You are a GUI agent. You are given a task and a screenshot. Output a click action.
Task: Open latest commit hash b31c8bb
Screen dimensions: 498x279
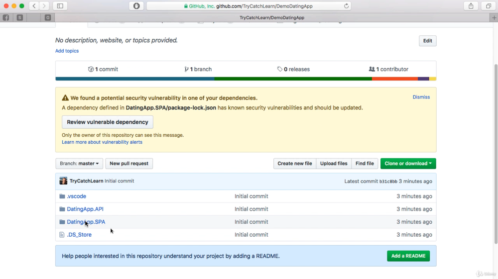click(x=388, y=182)
